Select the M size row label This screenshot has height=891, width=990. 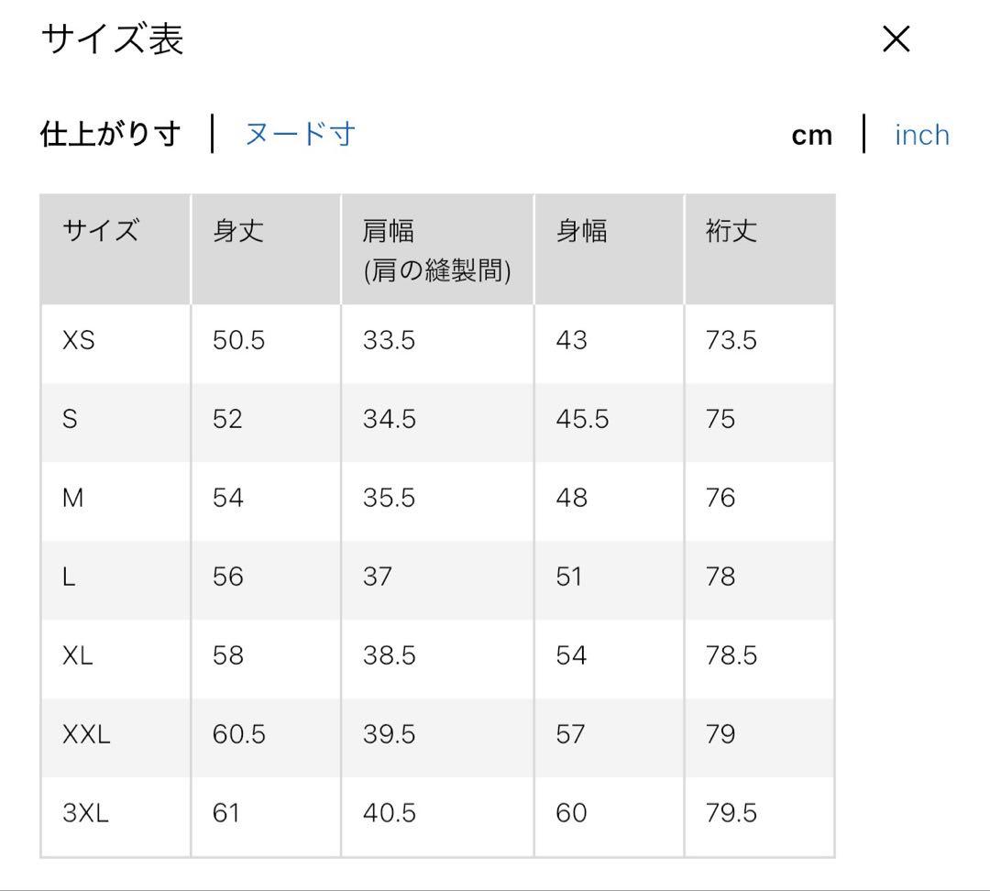72,499
